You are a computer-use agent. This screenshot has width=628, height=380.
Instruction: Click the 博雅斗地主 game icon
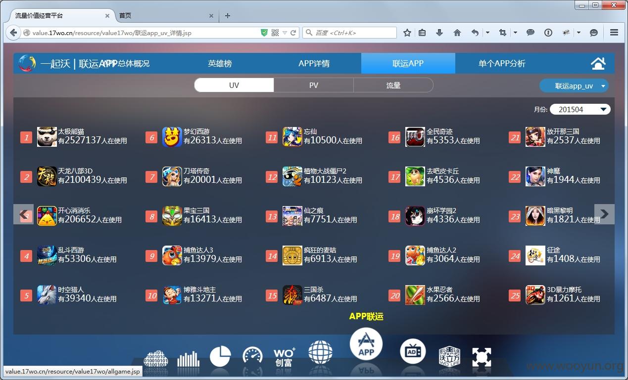coord(172,295)
